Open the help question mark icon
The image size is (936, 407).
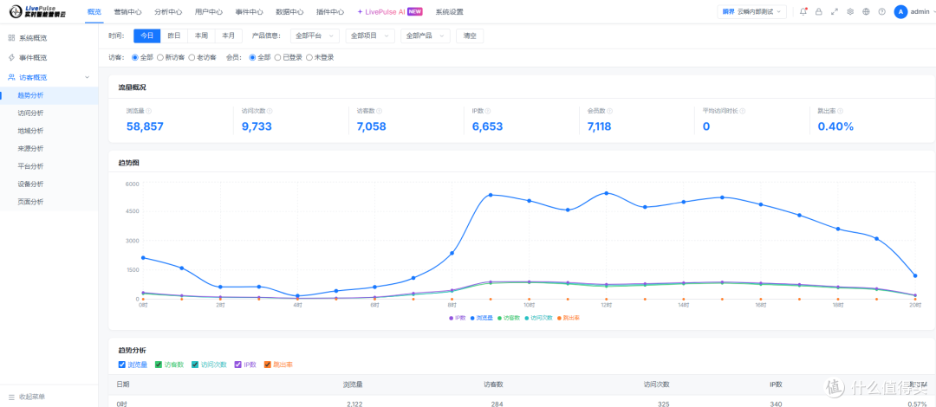[x=881, y=11]
